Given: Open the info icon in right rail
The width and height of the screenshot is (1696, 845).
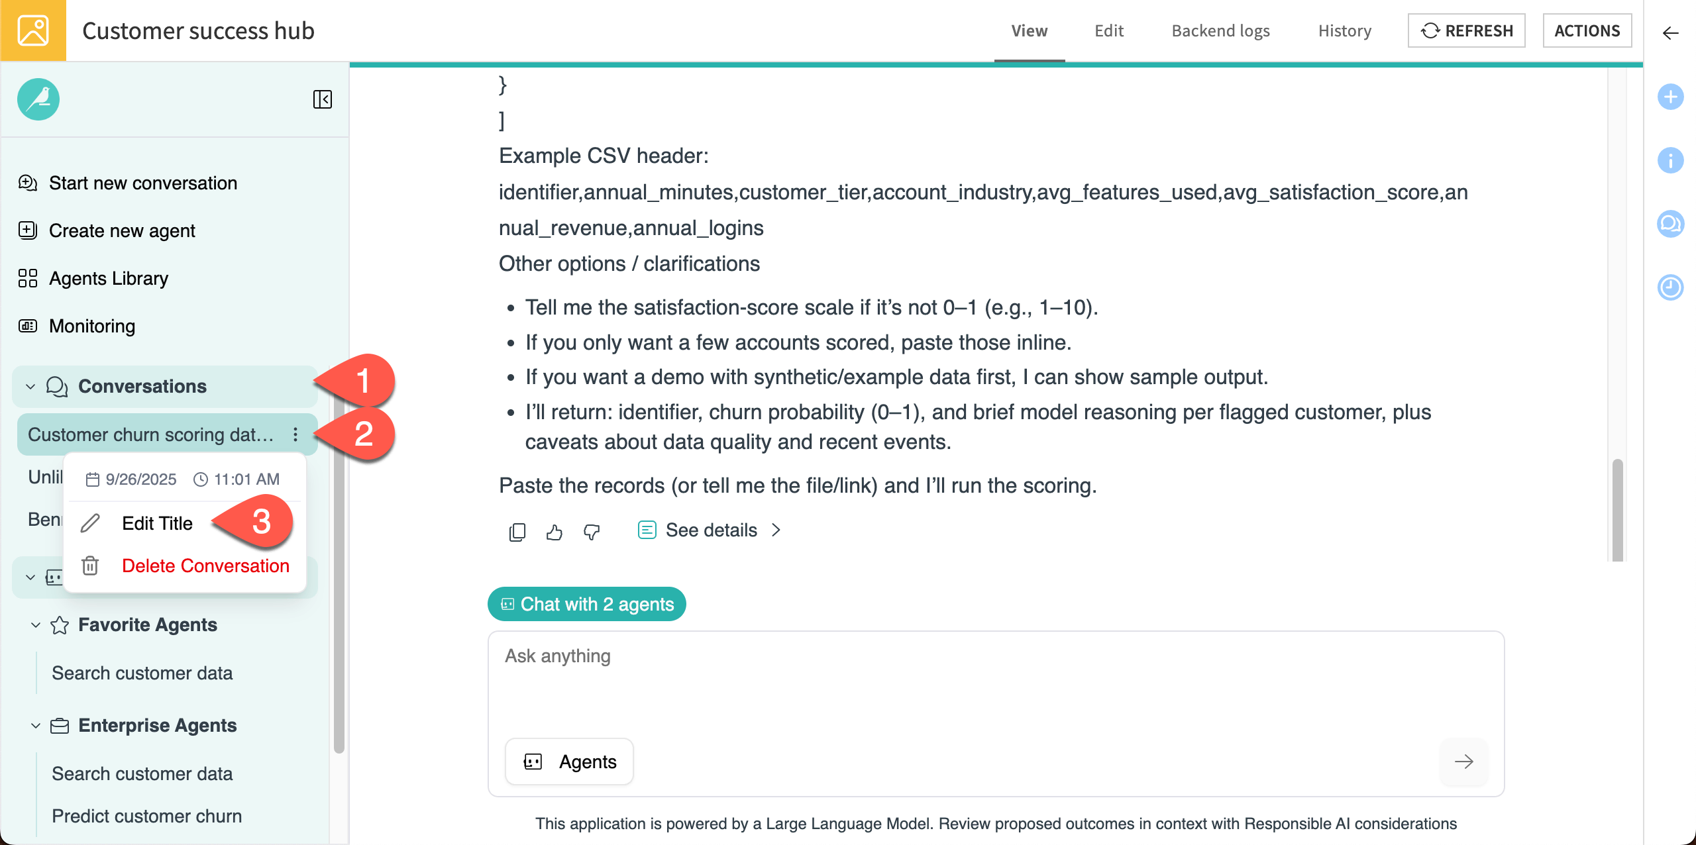Looking at the screenshot, I should click(x=1670, y=160).
